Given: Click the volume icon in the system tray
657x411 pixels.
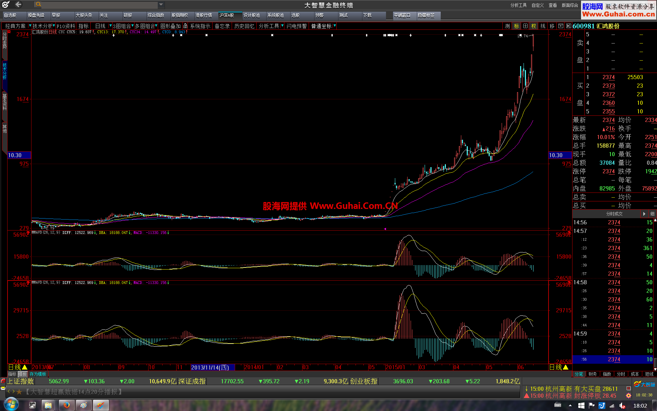Looking at the screenshot, I should pos(622,406).
